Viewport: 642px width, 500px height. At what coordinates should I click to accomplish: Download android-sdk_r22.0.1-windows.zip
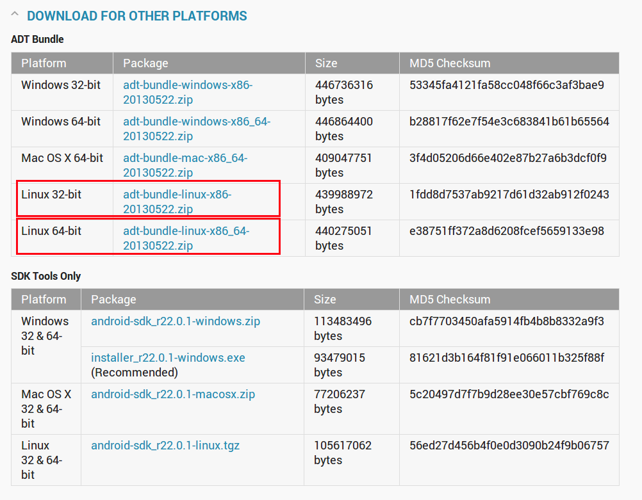click(x=176, y=321)
